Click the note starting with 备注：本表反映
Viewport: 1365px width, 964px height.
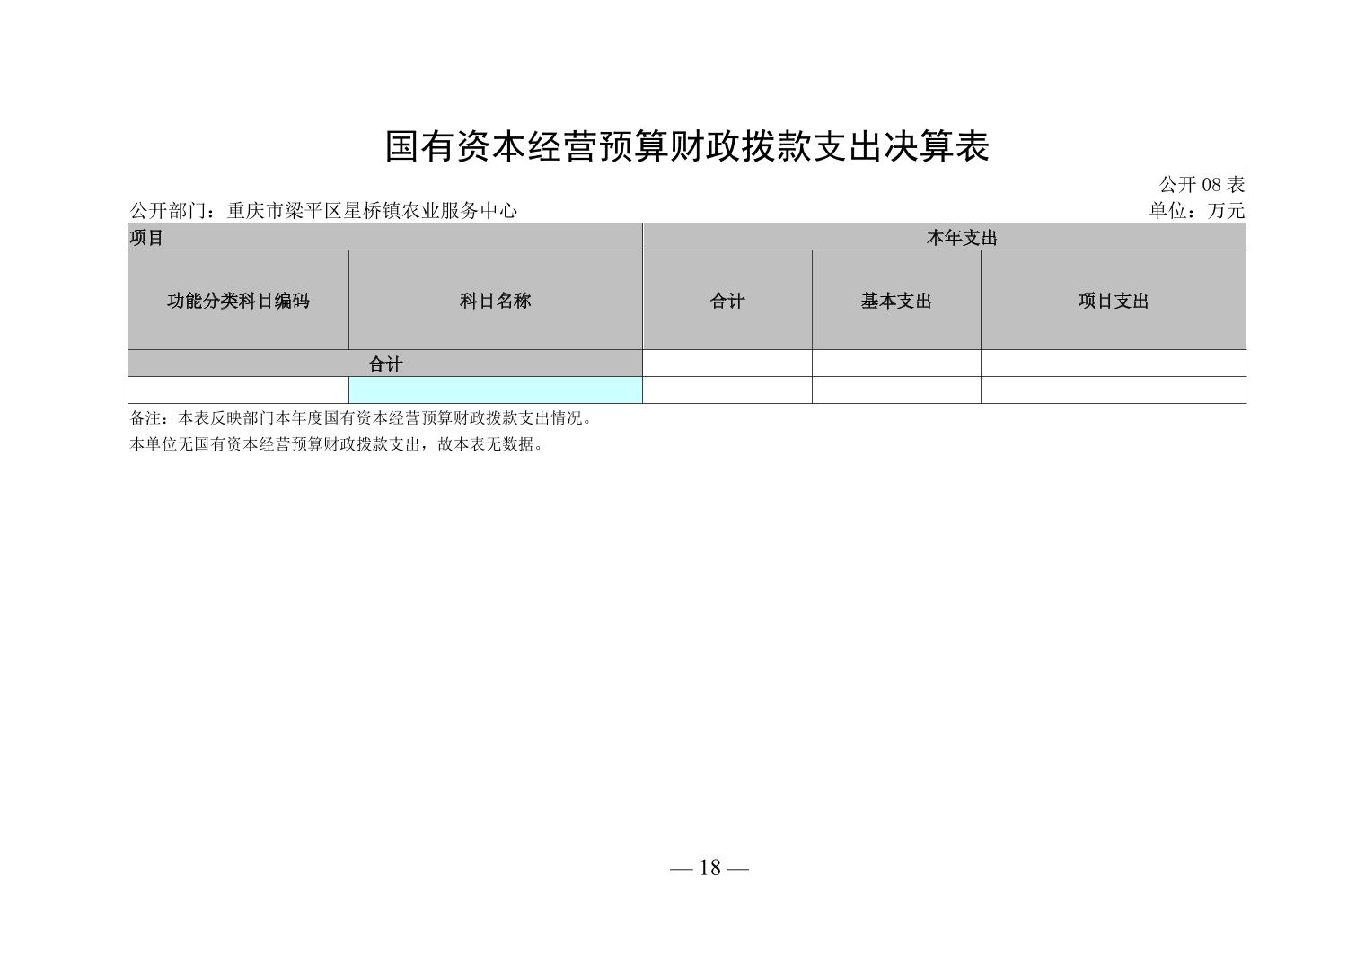pyautogui.click(x=362, y=418)
